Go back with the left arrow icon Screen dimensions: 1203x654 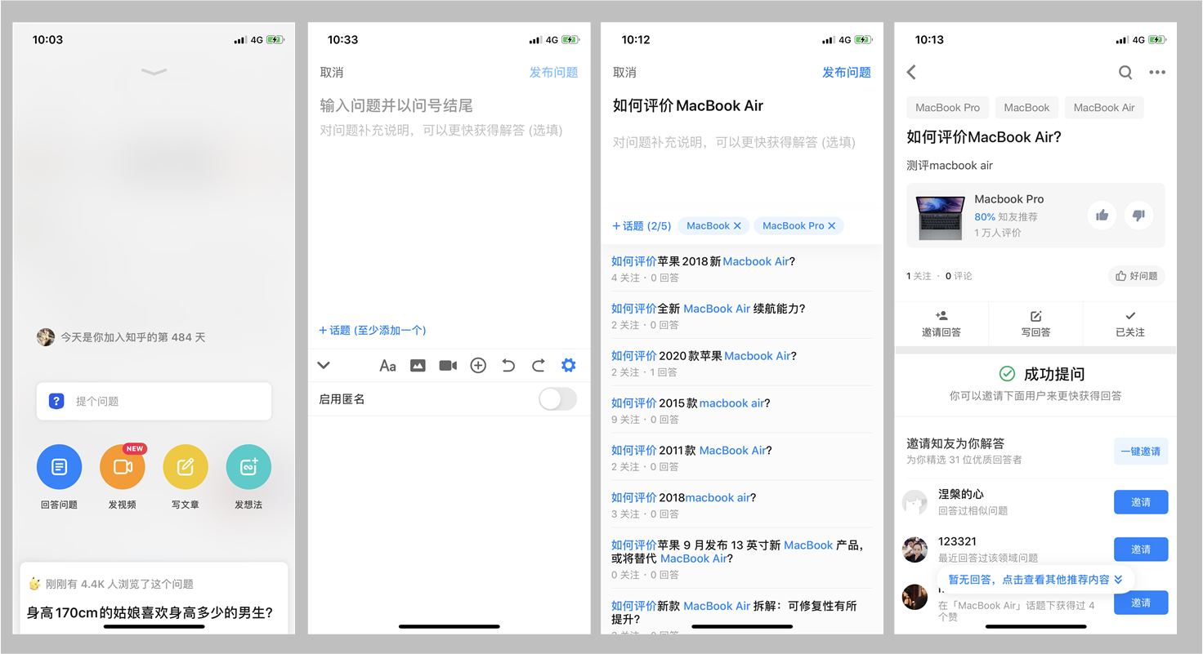[x=912, y=73]
